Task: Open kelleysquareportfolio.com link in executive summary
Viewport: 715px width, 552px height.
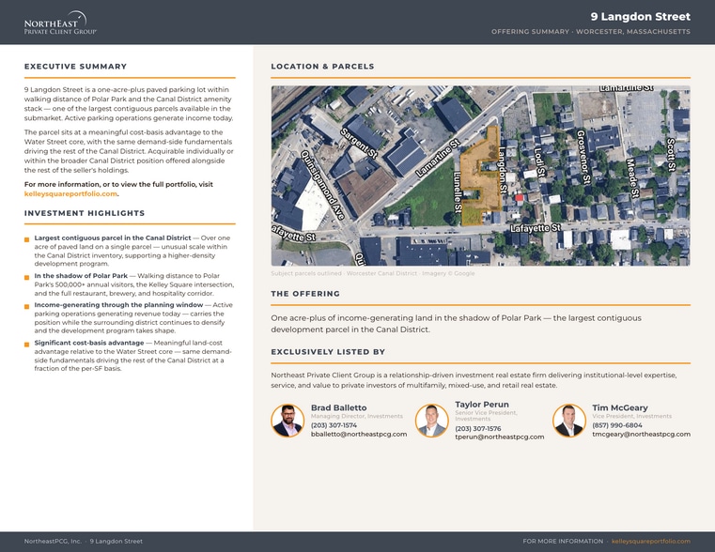Action: pyautogui.click(x=70, y=194)
